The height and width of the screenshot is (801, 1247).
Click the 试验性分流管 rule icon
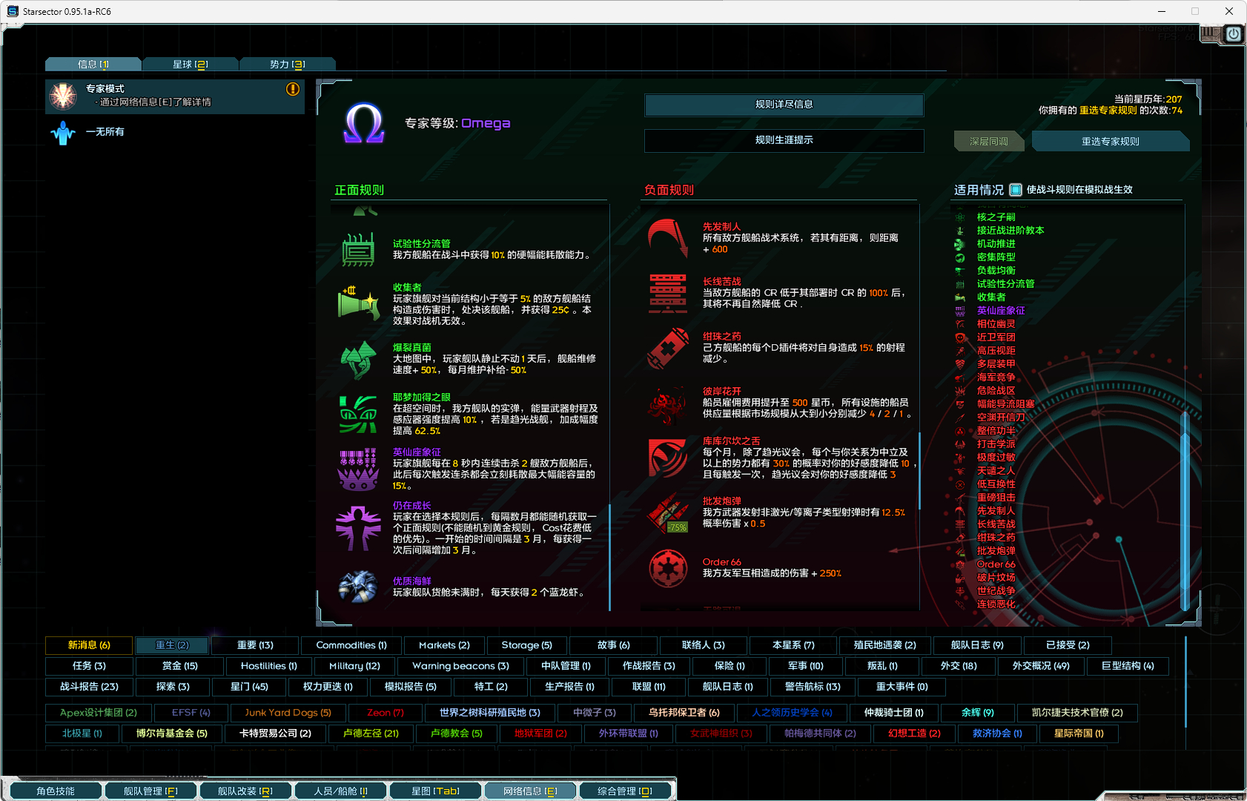(x=358, y=249)
